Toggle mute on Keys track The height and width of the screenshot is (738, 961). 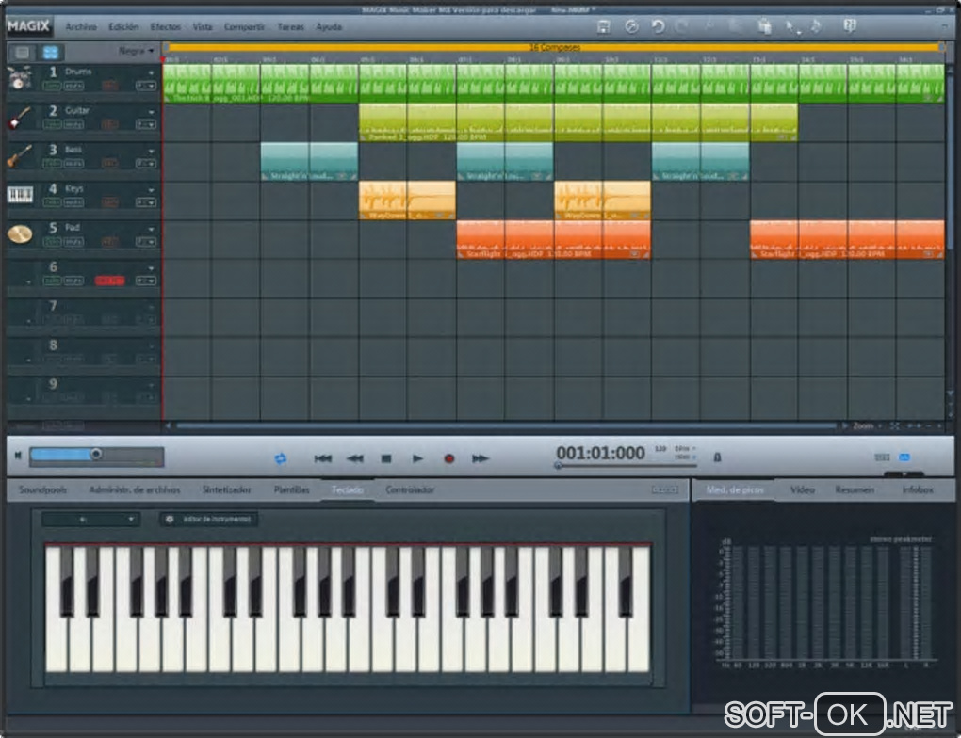point(73,202)
